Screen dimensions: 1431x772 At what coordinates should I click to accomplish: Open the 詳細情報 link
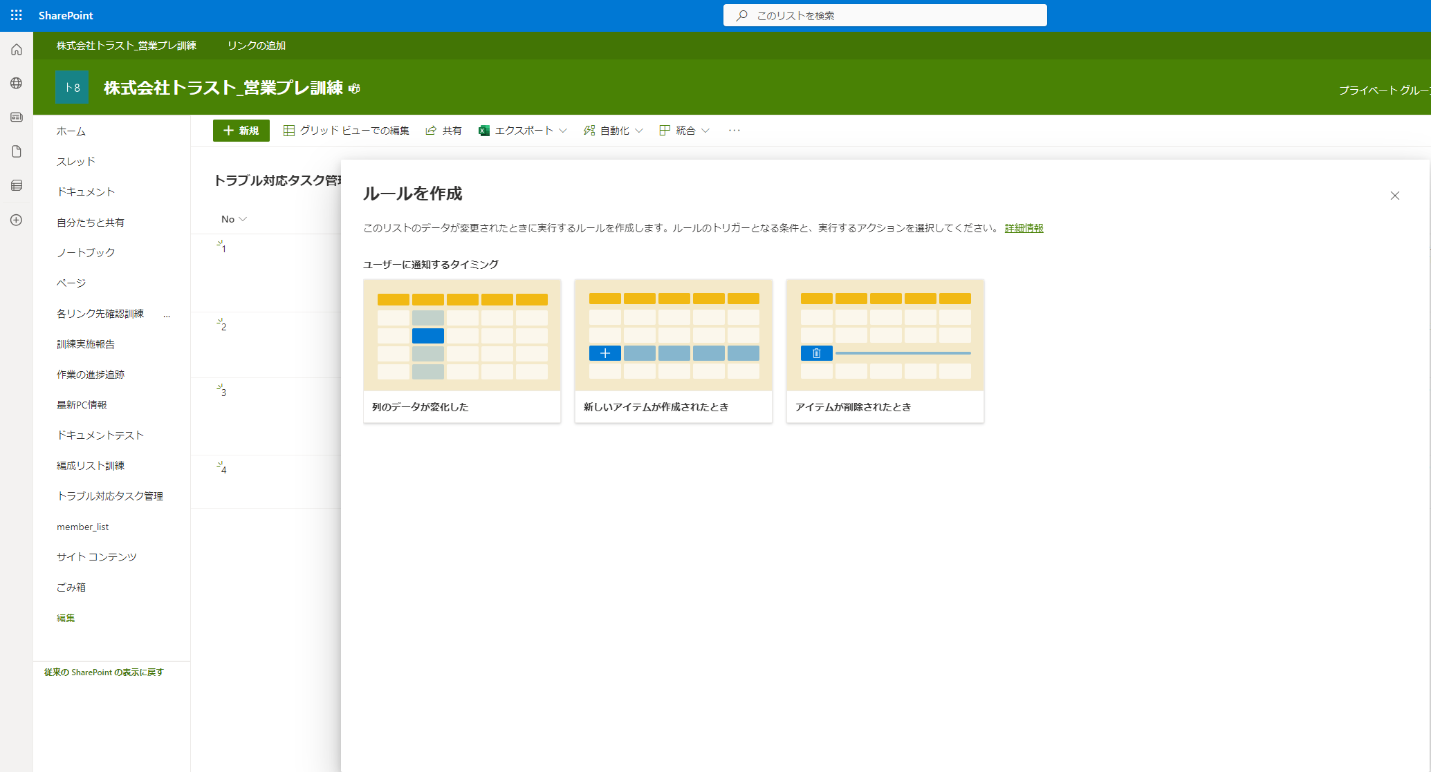tap(1024, 228)
